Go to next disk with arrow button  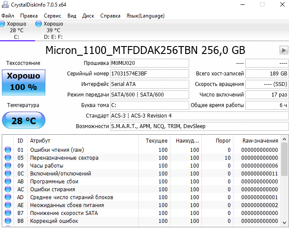(284, 50)
